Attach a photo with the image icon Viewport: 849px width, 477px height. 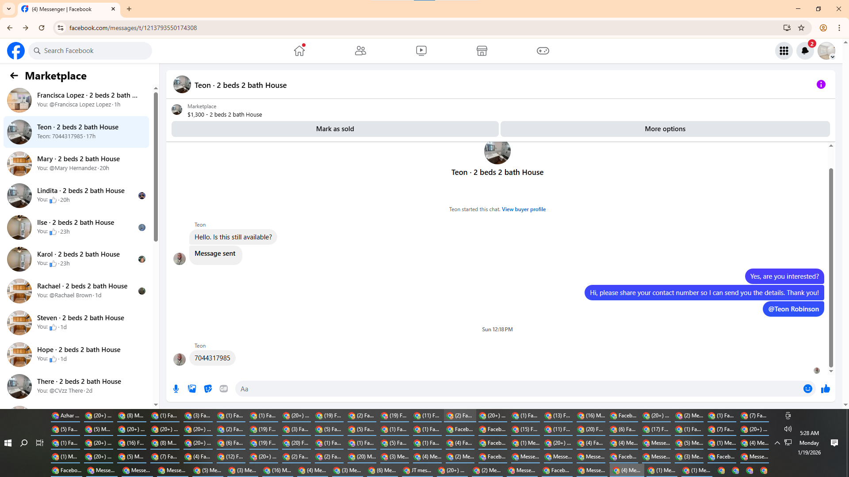(192, 389)
